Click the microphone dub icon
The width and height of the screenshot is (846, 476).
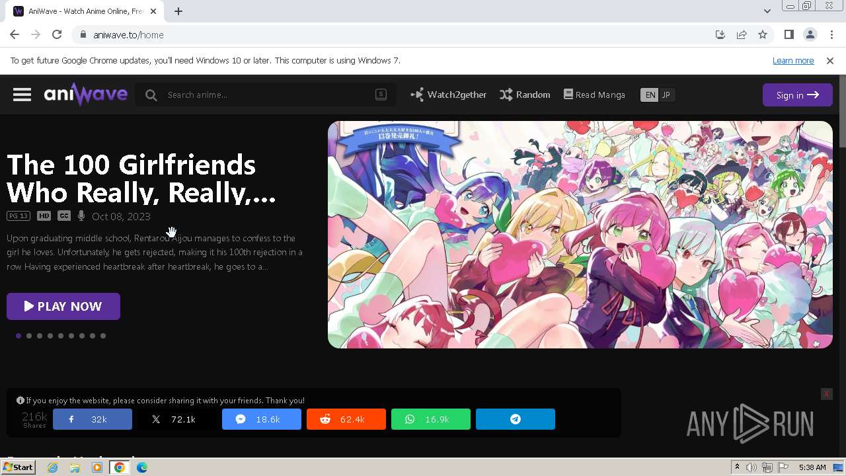coord(81,216)
